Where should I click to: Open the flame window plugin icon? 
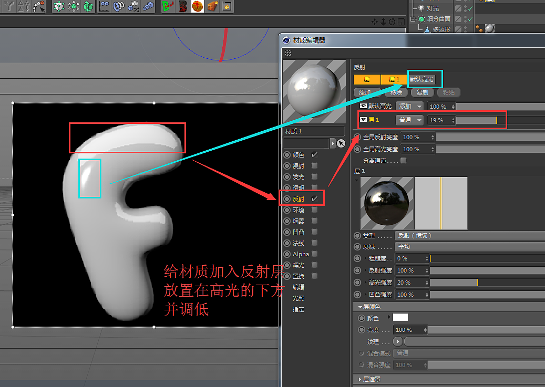(227, 6)
